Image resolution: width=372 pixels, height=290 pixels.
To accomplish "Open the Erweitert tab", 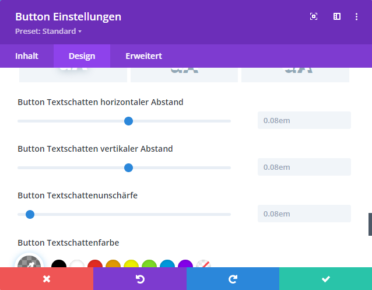I will (143, 56).
